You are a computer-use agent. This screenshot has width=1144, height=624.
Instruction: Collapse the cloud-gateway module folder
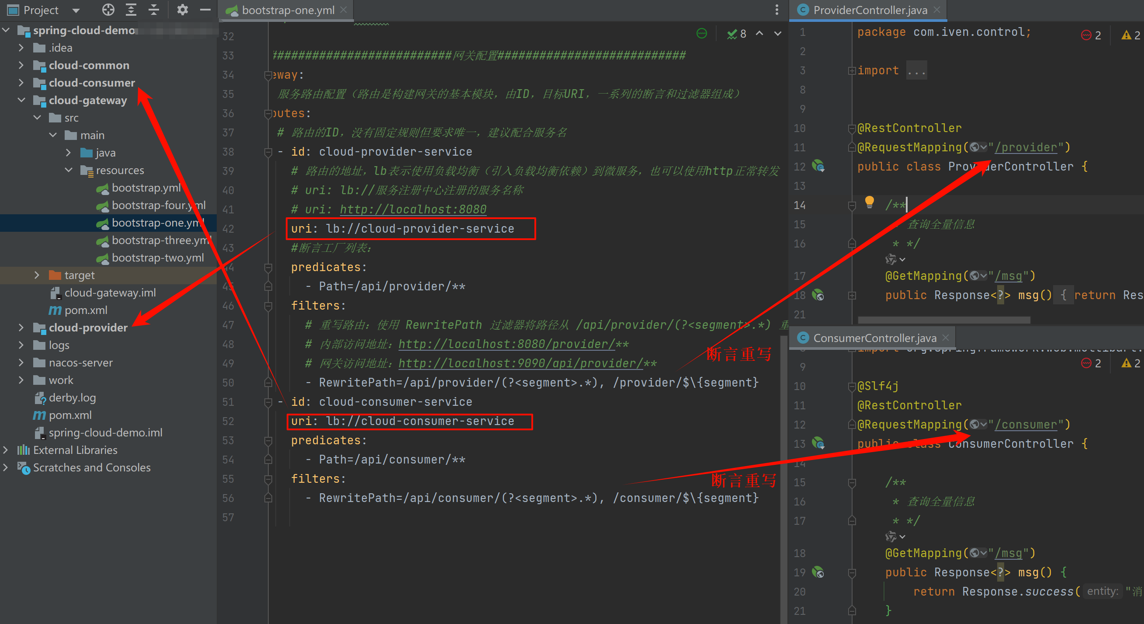[21, 101]
